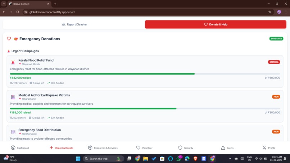Click the of ₹500,000 goal text
This screenshot has width=290, height=163.
(272, 78)
